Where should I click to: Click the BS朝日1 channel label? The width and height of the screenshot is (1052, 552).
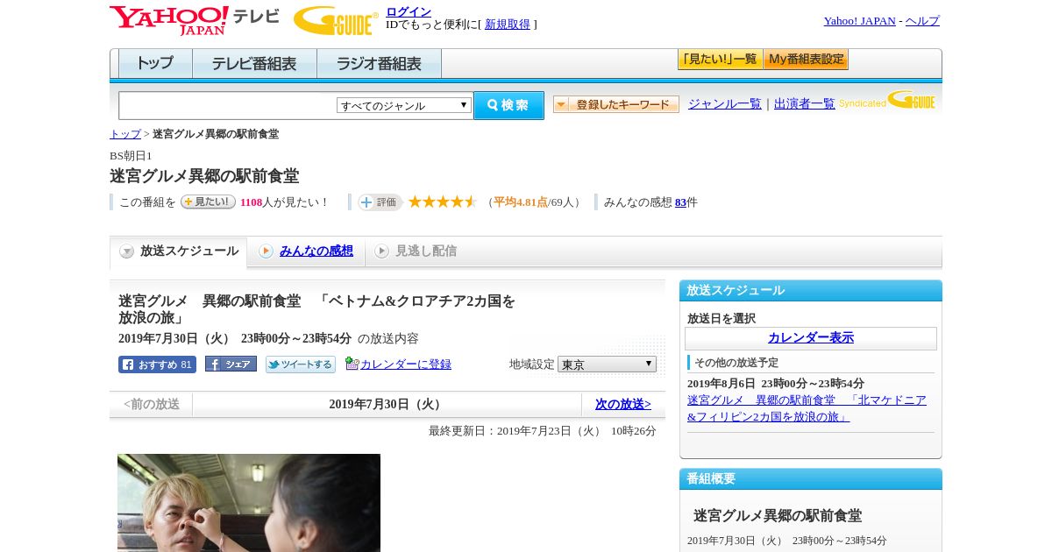(x=131, y=156)
